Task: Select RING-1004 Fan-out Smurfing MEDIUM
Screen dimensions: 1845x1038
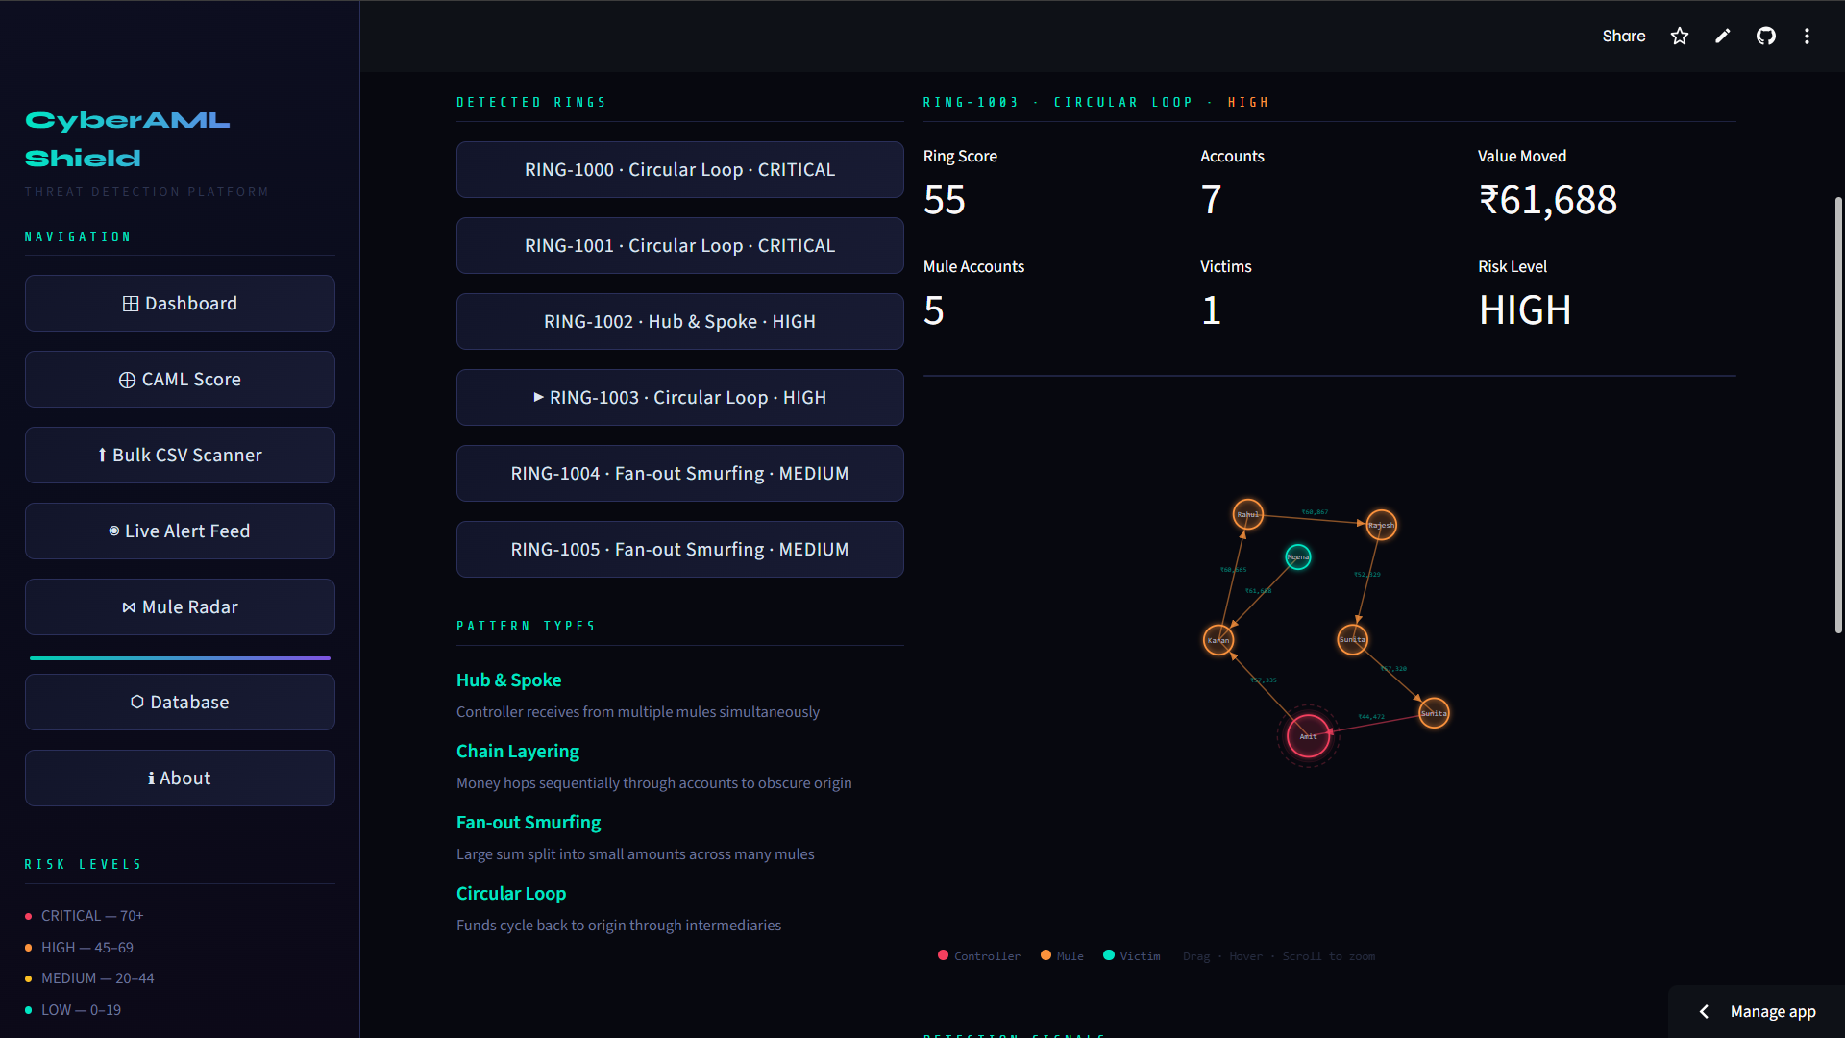Action: 679,473
